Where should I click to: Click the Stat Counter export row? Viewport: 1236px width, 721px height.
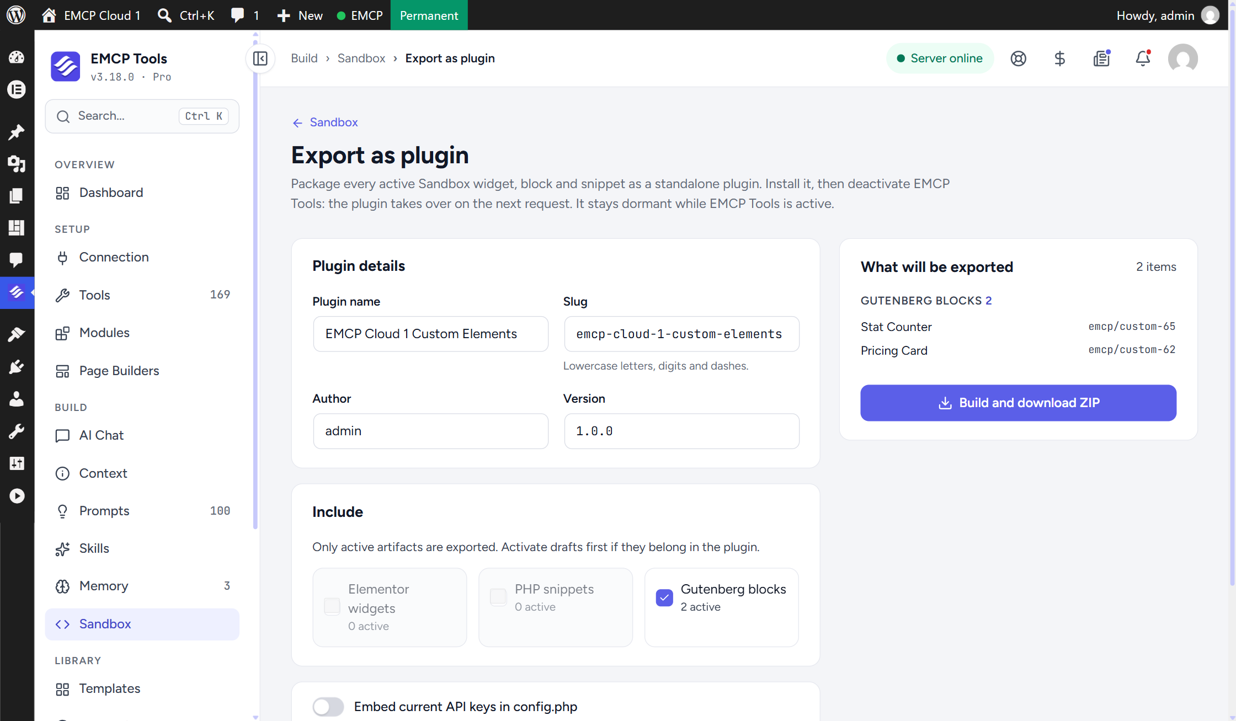1018,327
